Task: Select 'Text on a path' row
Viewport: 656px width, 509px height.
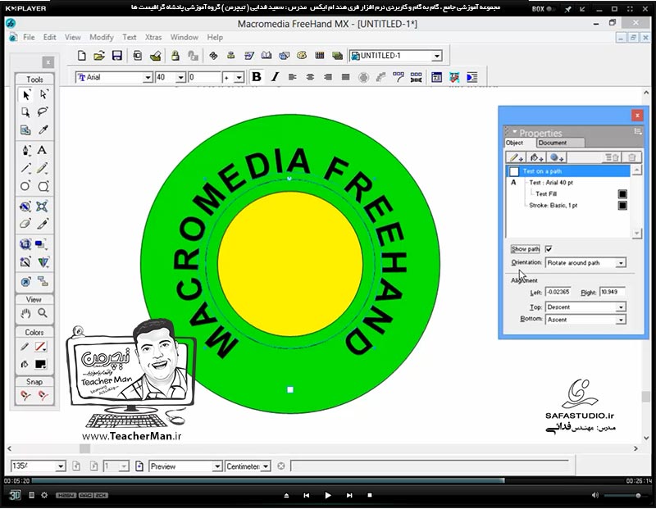Action: 567,171
